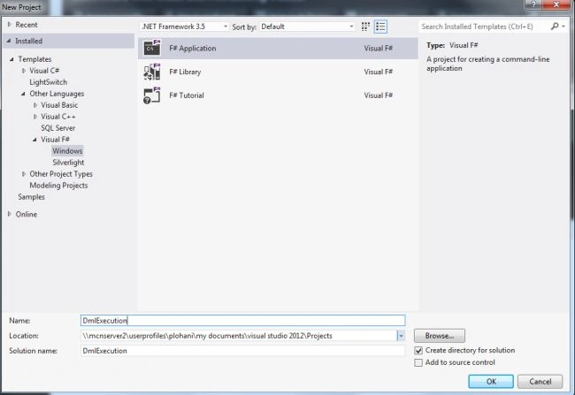Expand the Visual Basic node arrow
This screenshot has width=575, height=395.
coord(35,105)
